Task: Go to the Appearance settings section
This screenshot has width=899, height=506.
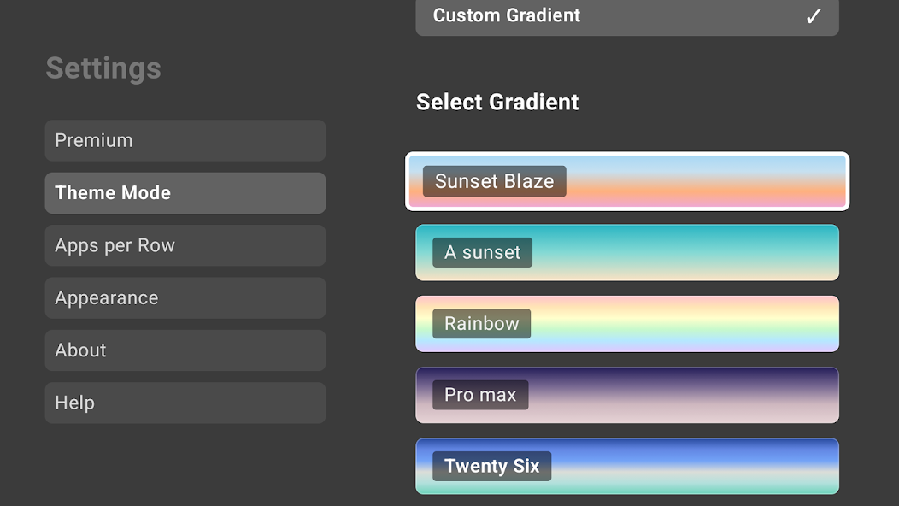Action: tap(185, 298)
